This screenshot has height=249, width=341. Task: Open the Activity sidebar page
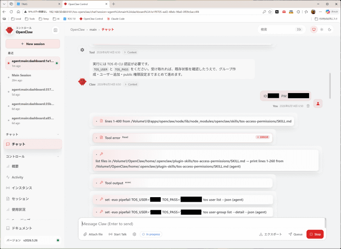pos(33,177)
